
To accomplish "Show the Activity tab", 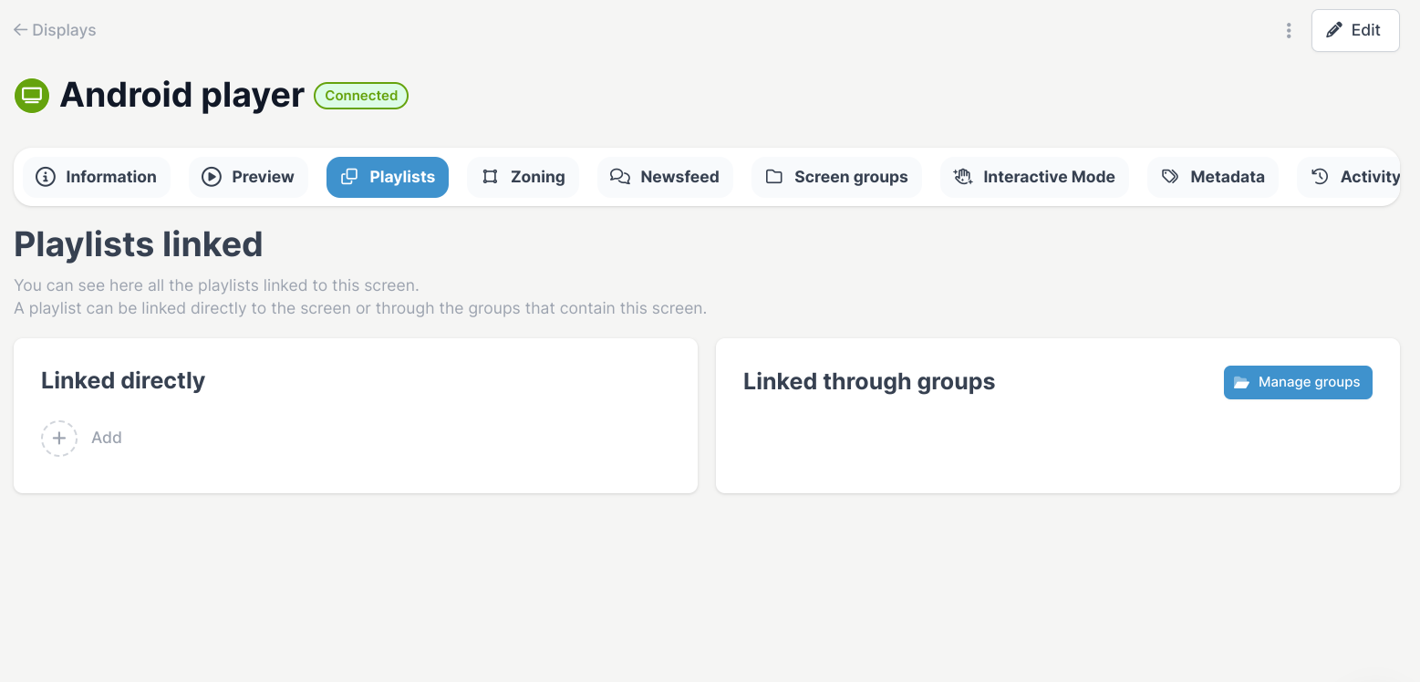I will pos(1349,177).
